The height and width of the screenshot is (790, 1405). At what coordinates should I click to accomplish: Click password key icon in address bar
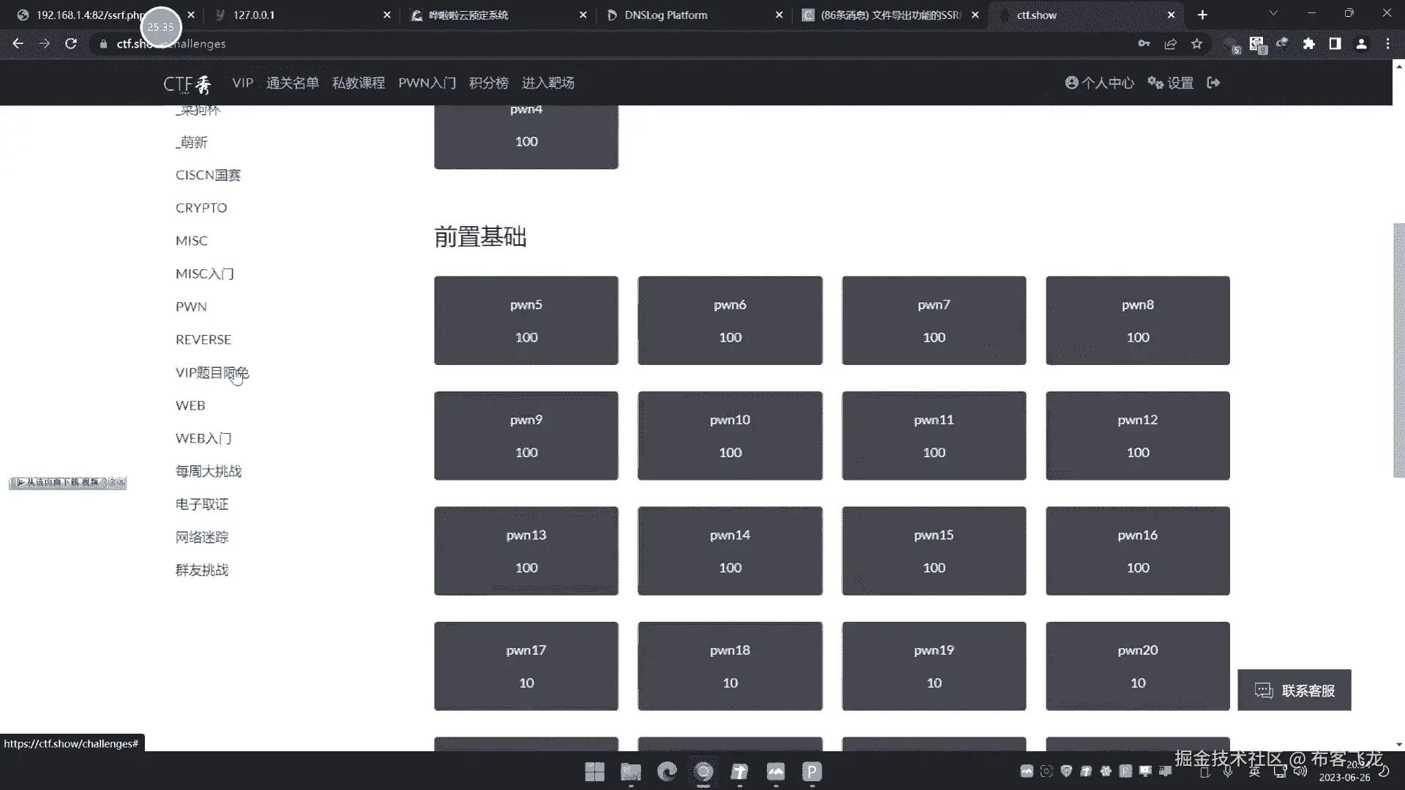tap(1144, 44)
